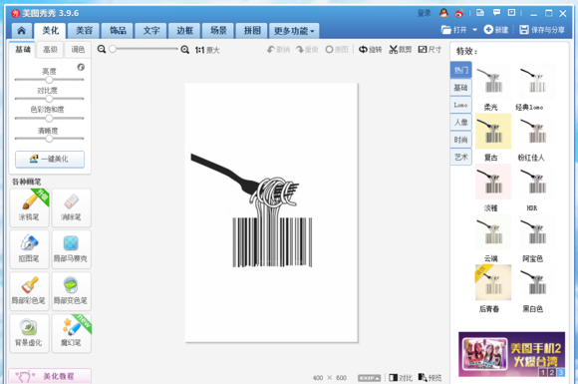The width and height of the screenshot is (578, 384).
Task: Click the zoom in magnifier icon
Action: click(x=185, y=50)
